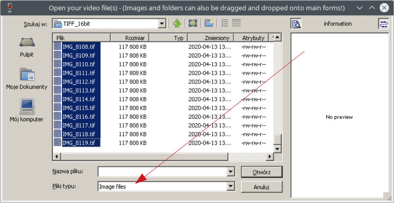Expand the Szukaj w folder dropdown
The width and height of the screenshot is (394, 203).
tap(163, 24)
